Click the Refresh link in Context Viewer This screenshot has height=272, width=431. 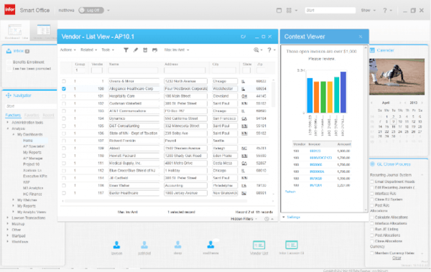[290, 192]
